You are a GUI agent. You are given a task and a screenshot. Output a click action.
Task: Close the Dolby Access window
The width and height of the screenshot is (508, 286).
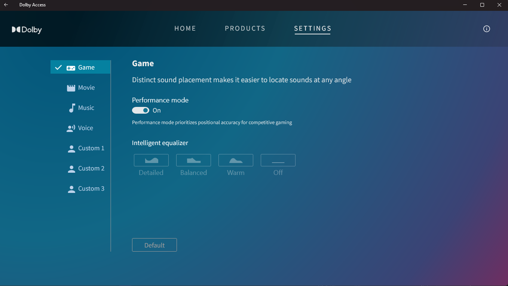[x=499, y=5]
